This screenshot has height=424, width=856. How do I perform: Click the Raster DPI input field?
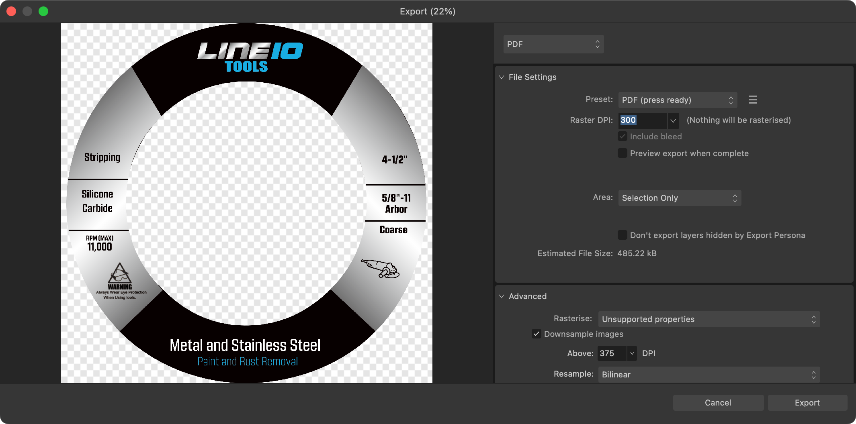tap(642, 120)
